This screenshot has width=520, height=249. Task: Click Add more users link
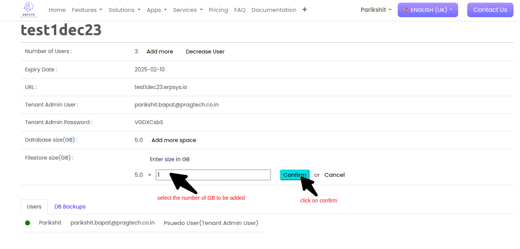click(160, 52)
